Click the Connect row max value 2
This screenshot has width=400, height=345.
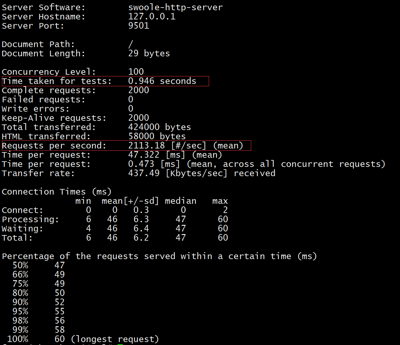[225, 210]
